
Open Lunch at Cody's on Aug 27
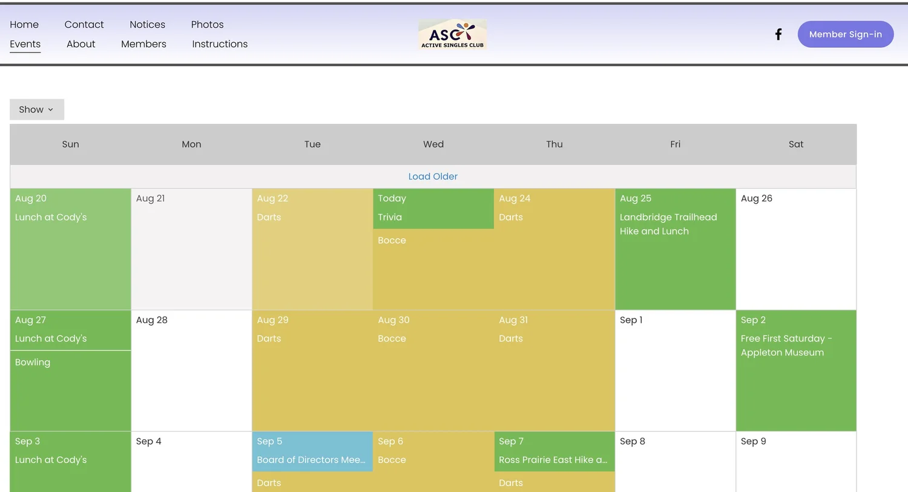[x=51, y=338]
